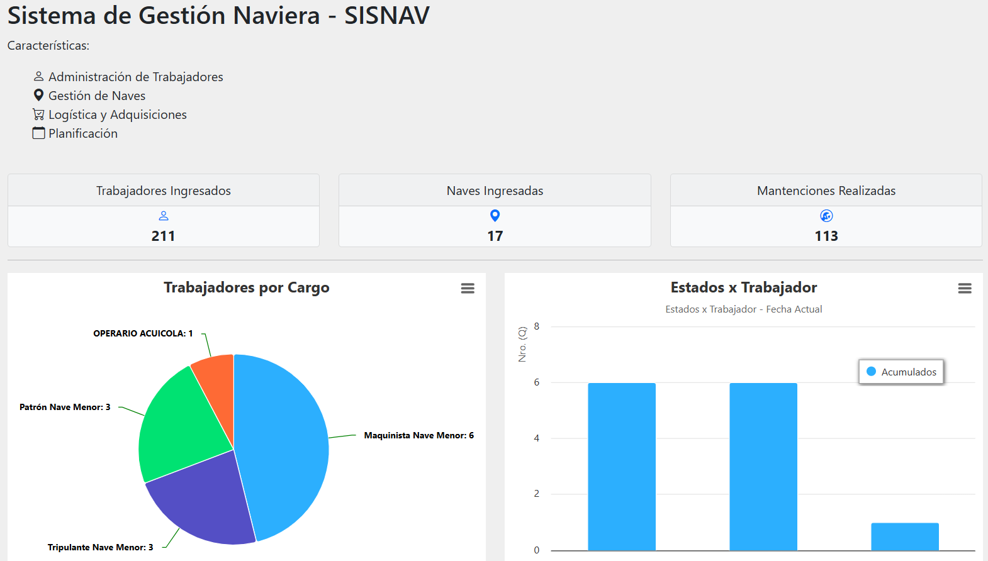The height and width of the screenshot is (561, 988).
Task: Click the shortest bar in Estados chart
Action: tap(904, 536)
